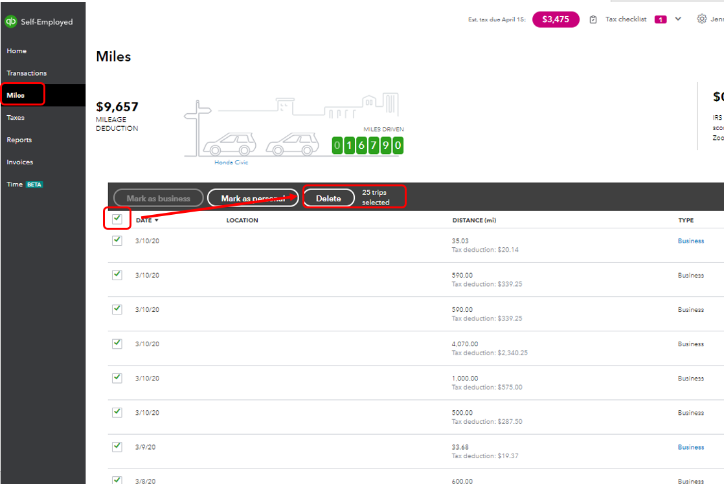
Task: Click the 500.00 distance value
Action: coord(462,412)
